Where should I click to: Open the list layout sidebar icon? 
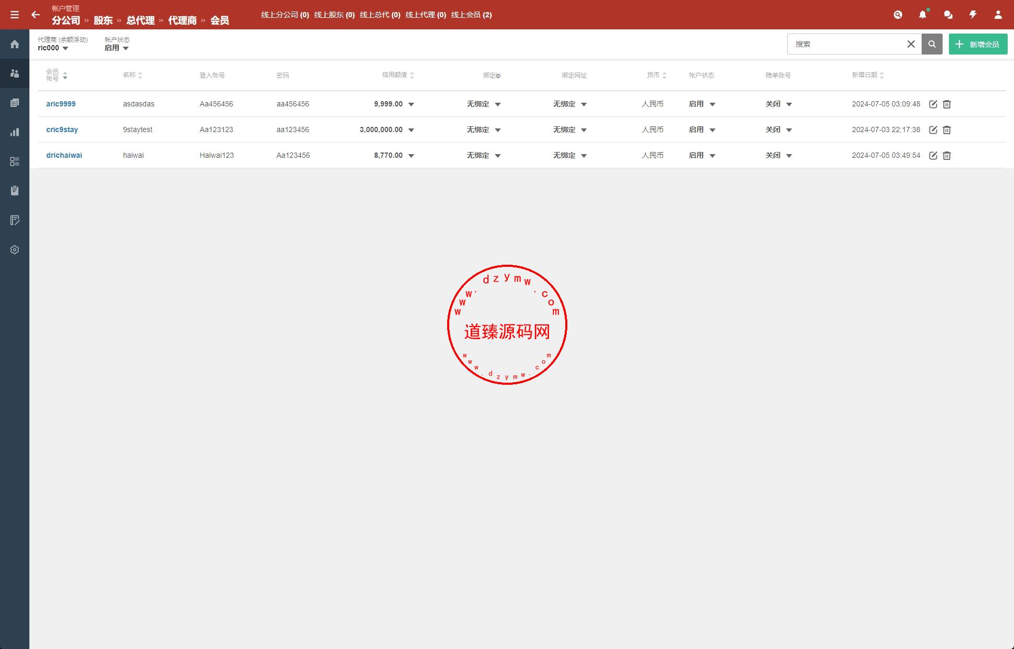[x=15, y=161]
